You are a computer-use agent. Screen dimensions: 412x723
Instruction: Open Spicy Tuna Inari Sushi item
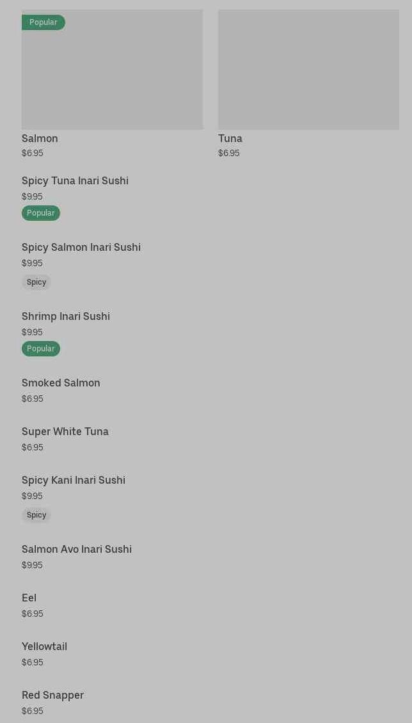[75, 181]
